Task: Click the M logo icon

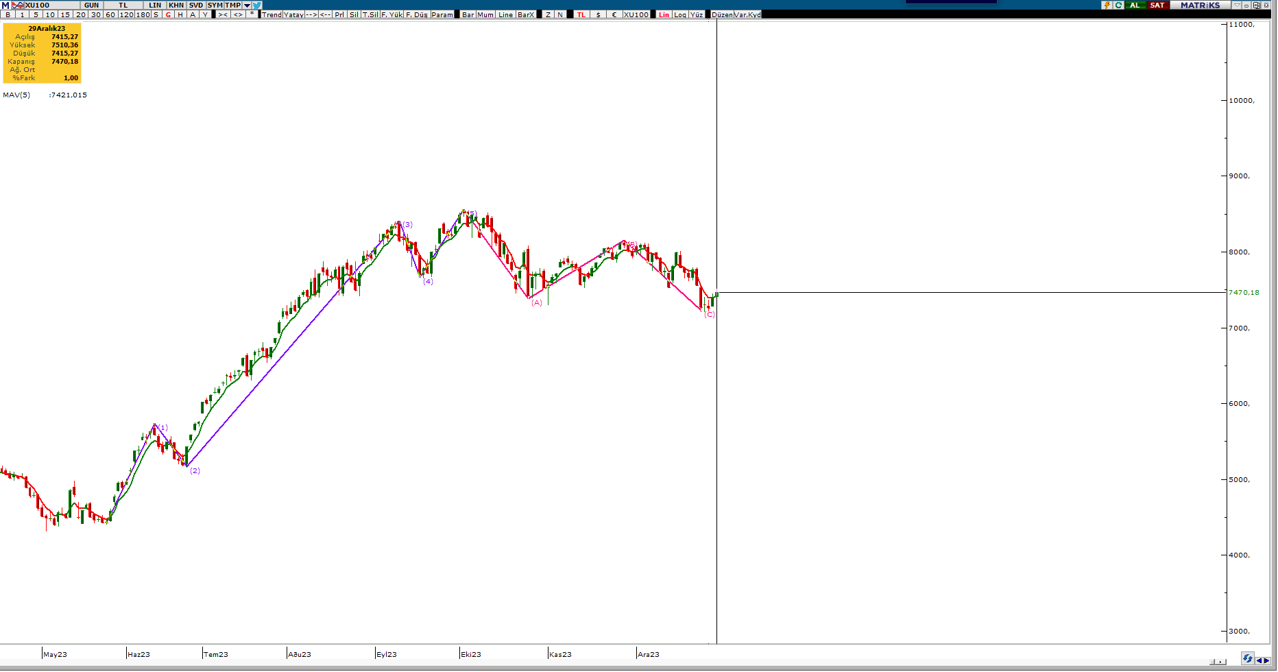Action: 5,5
